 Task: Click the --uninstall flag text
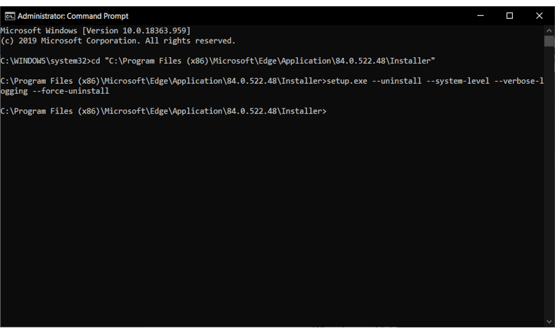click(397, 81)
